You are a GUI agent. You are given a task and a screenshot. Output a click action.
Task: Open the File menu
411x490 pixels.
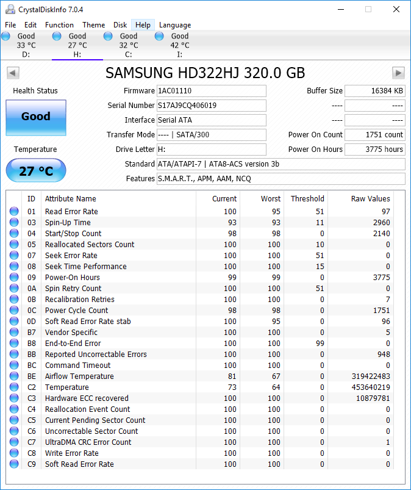(10, 25)
